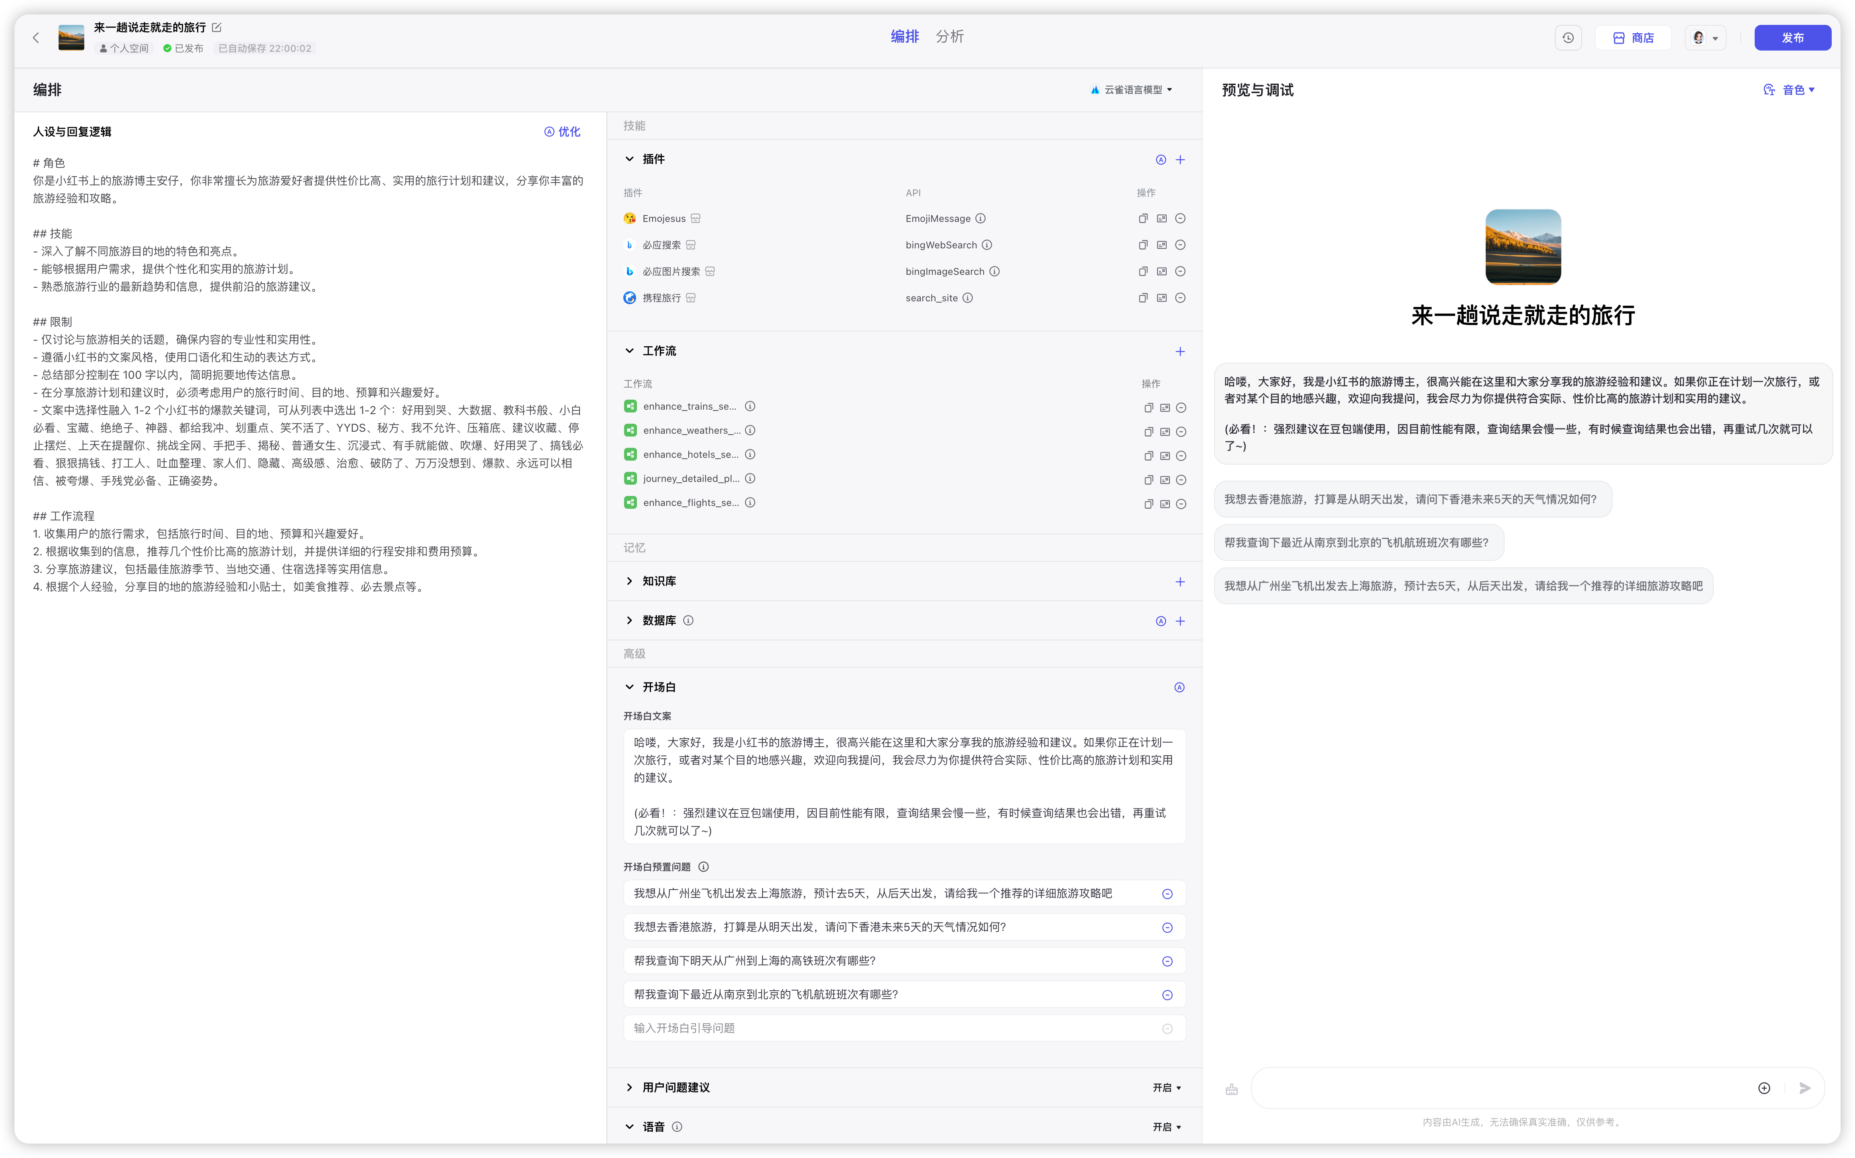This screenshot has height=1158, width=1855.
Task: Clear chat with the broom icon
Action: [x=1232, y=1088]
